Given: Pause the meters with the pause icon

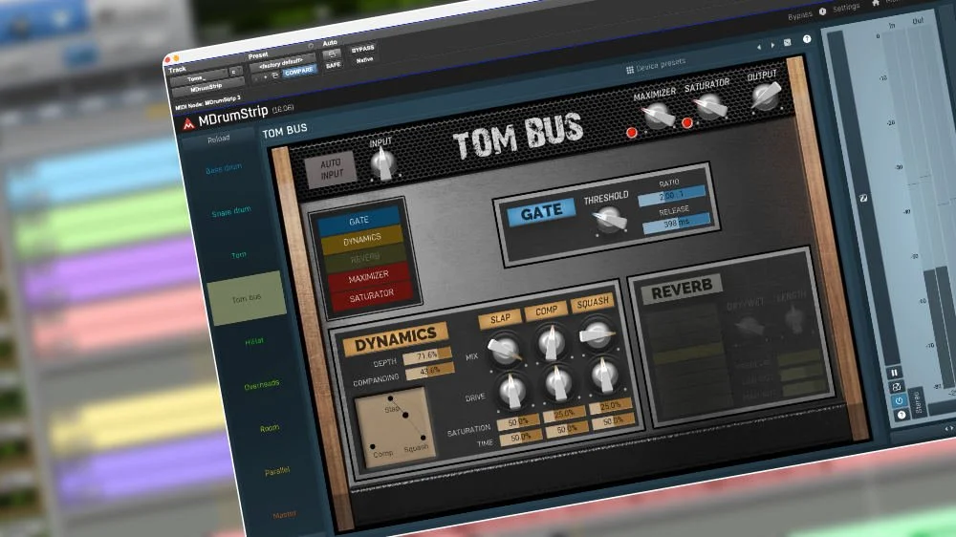Looking at the screenshot, I should click(x=895, y=373).
